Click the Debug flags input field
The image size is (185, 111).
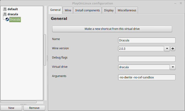click(147, 59)
